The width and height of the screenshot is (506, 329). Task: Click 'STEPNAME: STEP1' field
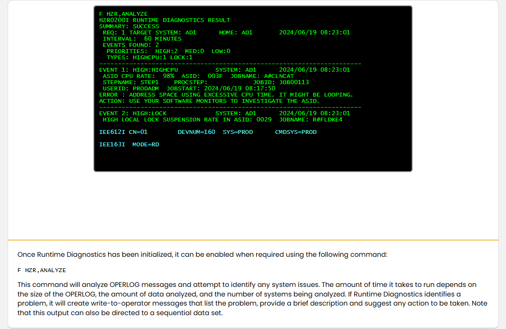(131, 82)
